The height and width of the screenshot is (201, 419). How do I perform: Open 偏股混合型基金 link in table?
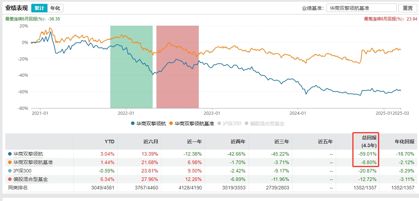pyautogui.click(x=31, y=179)
